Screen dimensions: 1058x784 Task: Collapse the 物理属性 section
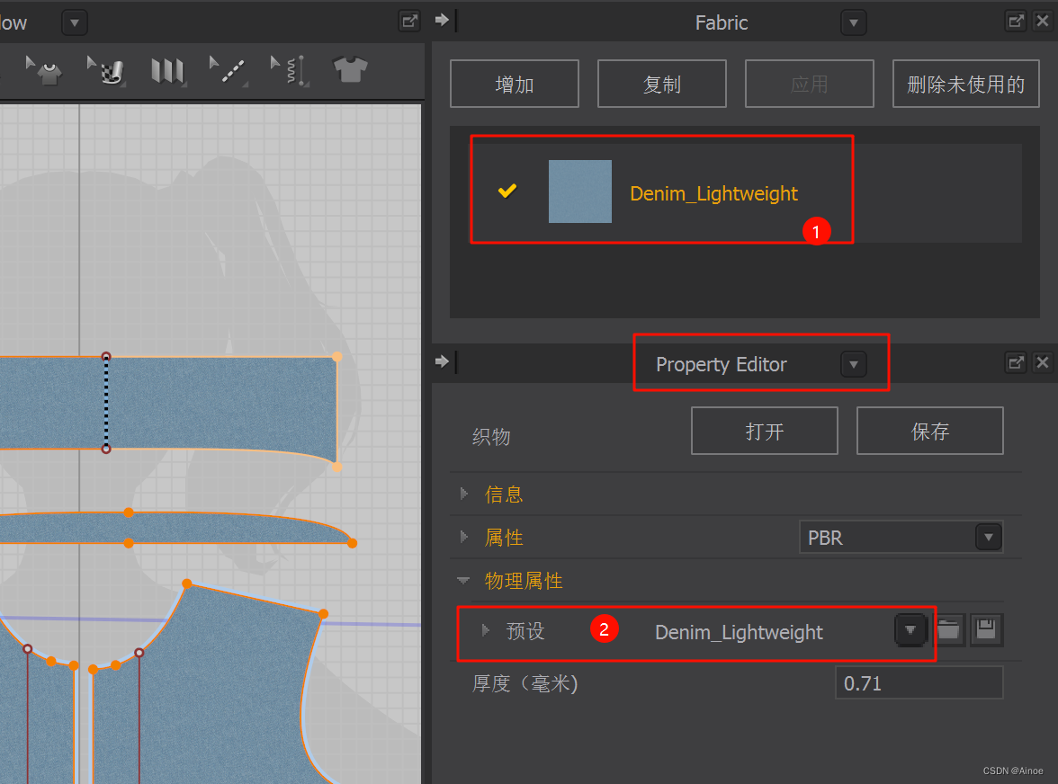point(464,581)
